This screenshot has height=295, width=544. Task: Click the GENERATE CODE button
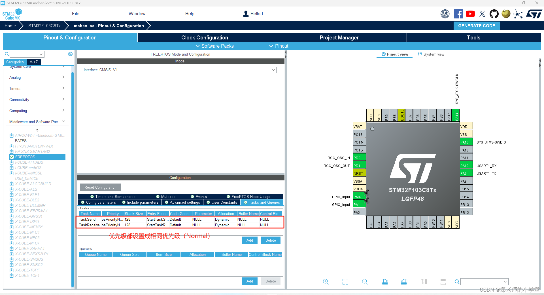coord(477,26)
